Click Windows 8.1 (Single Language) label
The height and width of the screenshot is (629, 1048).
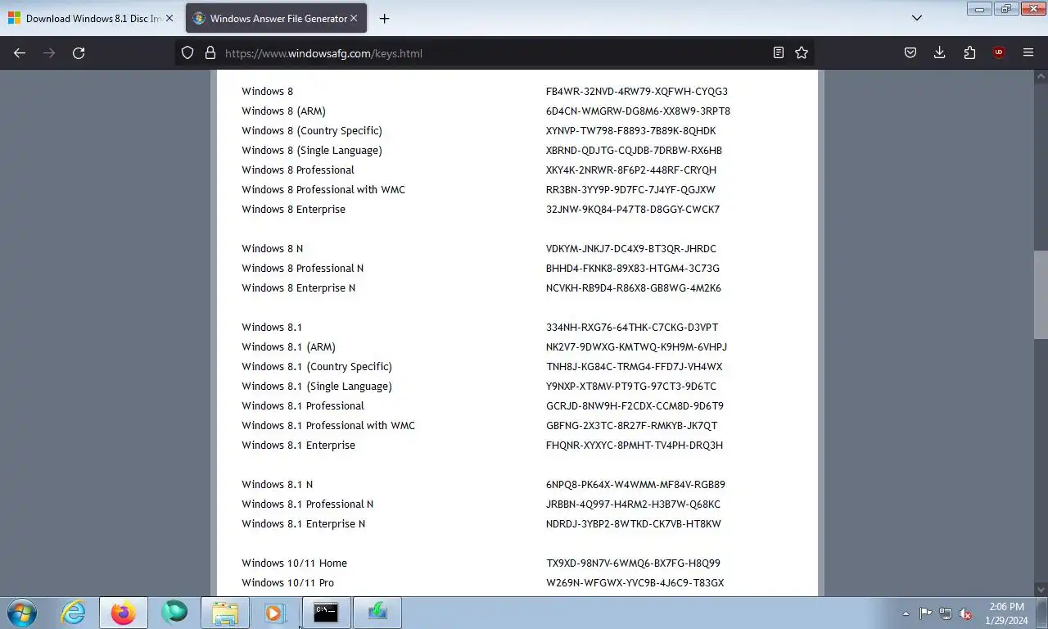316,386
